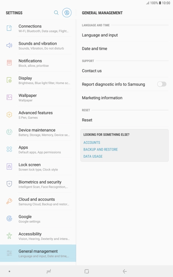Tap the Lock screen padlock icon
Viewport: 173px width, 277px height.
click(9, 167)
